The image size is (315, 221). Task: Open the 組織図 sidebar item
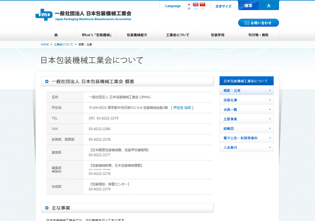[247, 128]
